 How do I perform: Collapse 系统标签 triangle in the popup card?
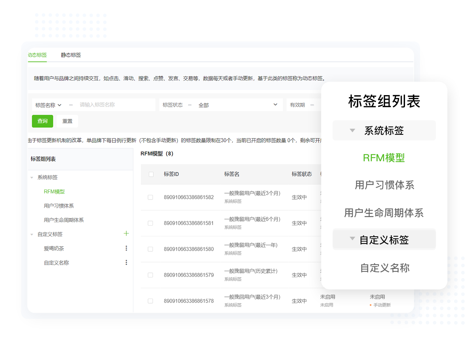tap(352, 131)
